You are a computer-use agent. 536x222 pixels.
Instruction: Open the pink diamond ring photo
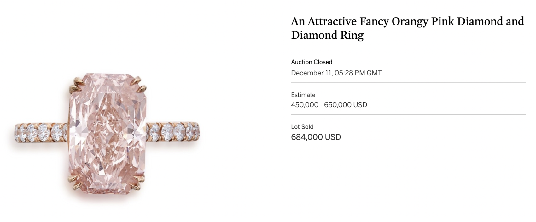pyautogui.click(x=107, y=135)
